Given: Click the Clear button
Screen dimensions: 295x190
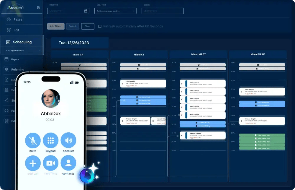Looking at the screenshot, I should tap(88, 26).
